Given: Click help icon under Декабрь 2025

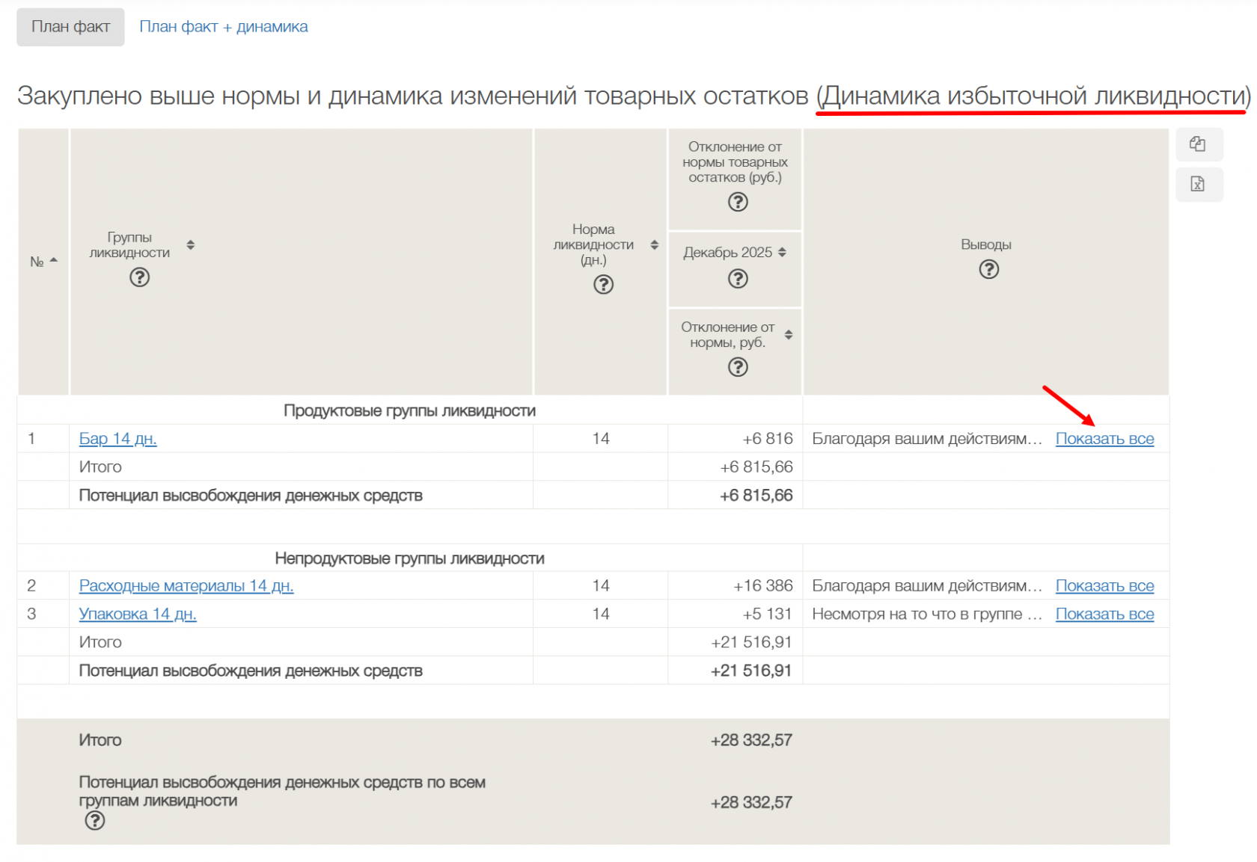Looking at the screenshot, I should [x=738, y=279].
